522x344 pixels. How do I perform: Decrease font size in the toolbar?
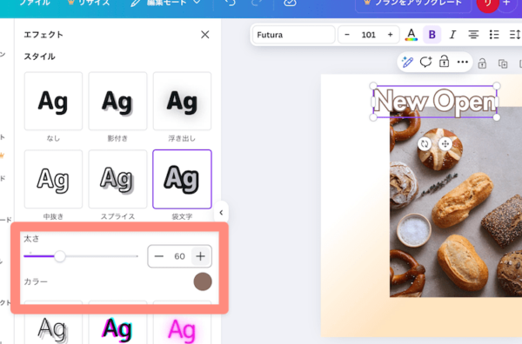(x=347, y=35)
